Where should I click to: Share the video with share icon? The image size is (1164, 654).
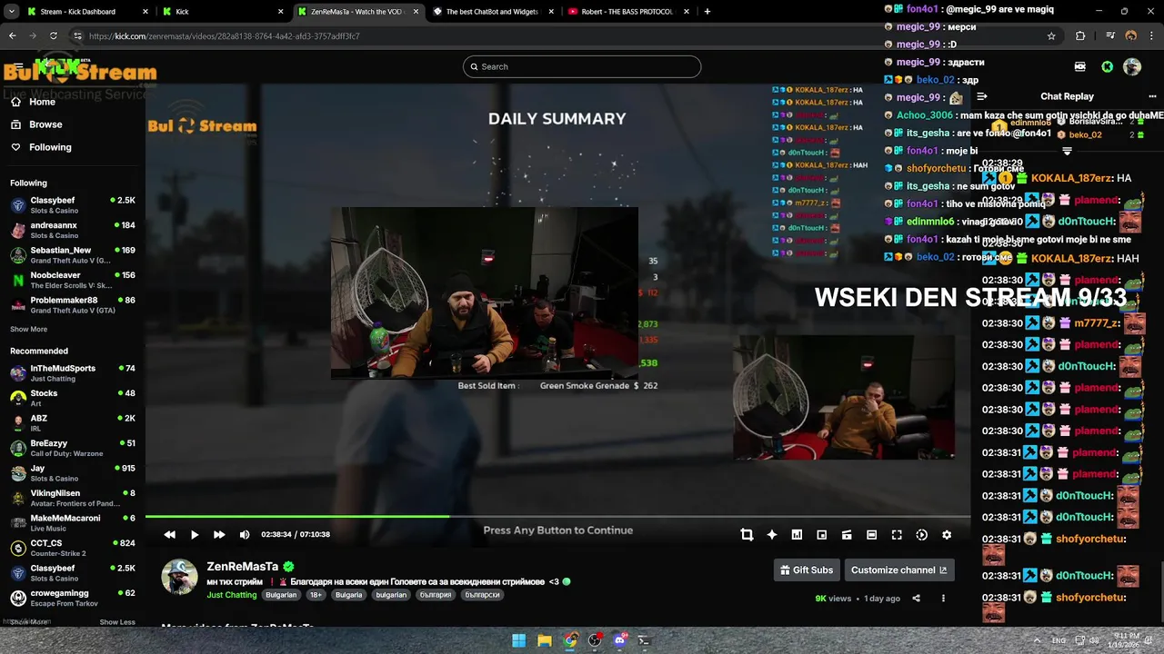pos(916,599)
